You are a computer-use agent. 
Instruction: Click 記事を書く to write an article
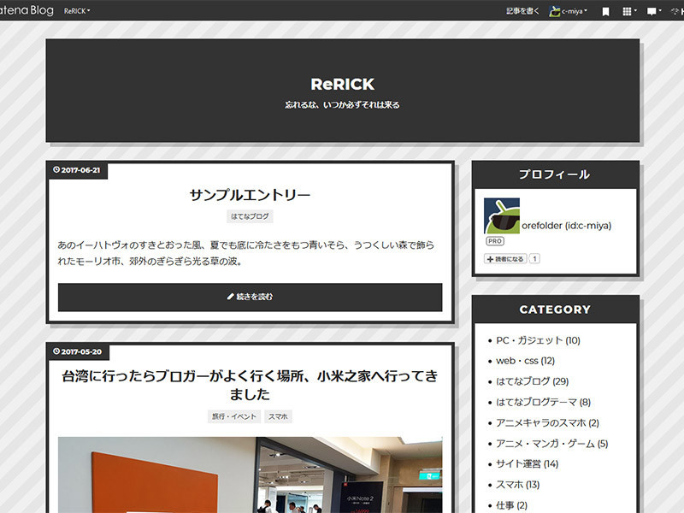(522, 11)
